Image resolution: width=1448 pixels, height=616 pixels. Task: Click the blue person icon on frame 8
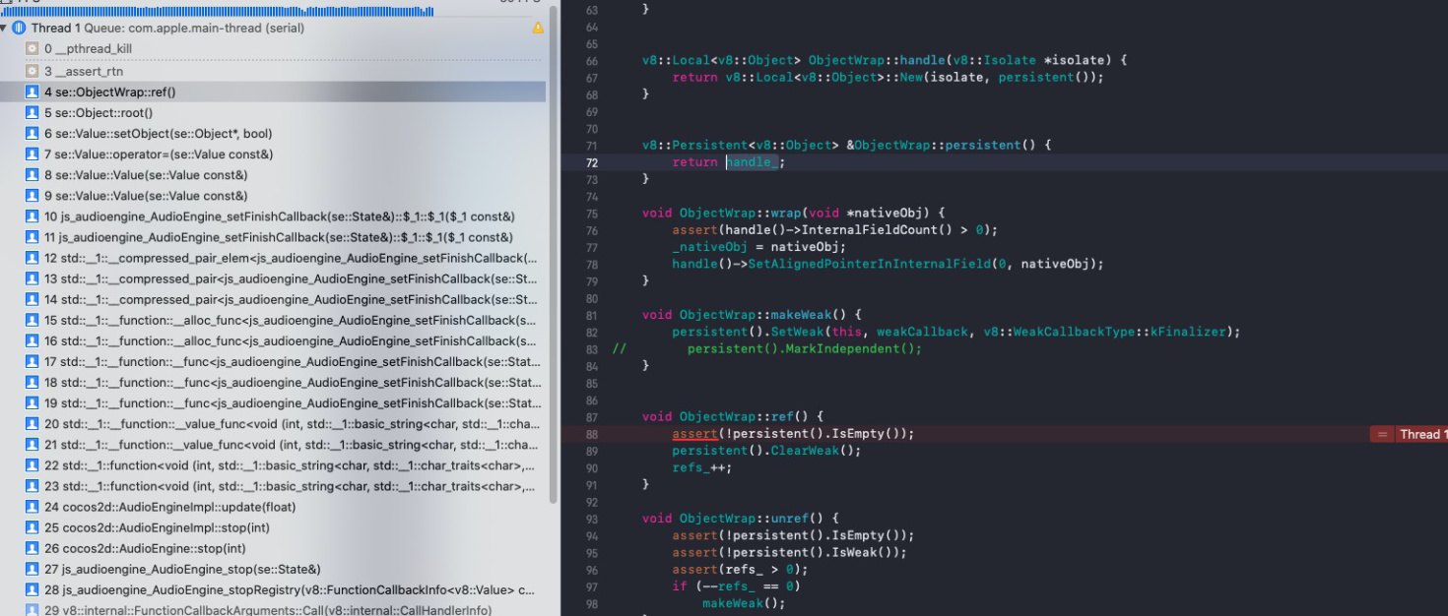[33, 175]
